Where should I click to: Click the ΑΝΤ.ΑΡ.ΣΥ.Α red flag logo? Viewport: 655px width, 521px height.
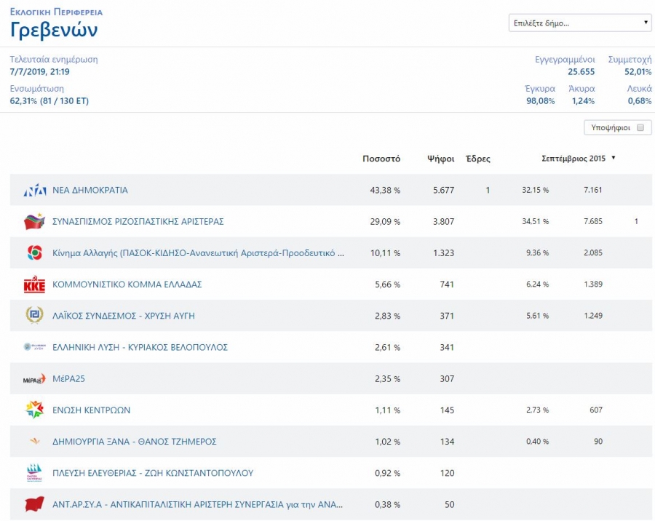[34, 504]
